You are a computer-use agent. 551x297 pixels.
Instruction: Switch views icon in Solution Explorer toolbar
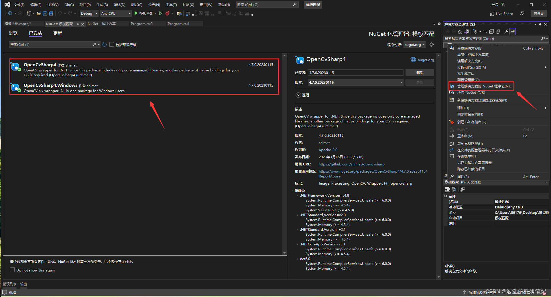coord(467,32)
